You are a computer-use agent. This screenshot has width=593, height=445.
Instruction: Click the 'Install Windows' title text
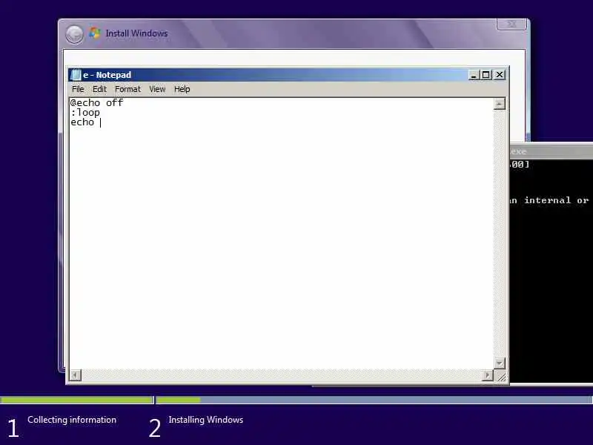[136, 33]
